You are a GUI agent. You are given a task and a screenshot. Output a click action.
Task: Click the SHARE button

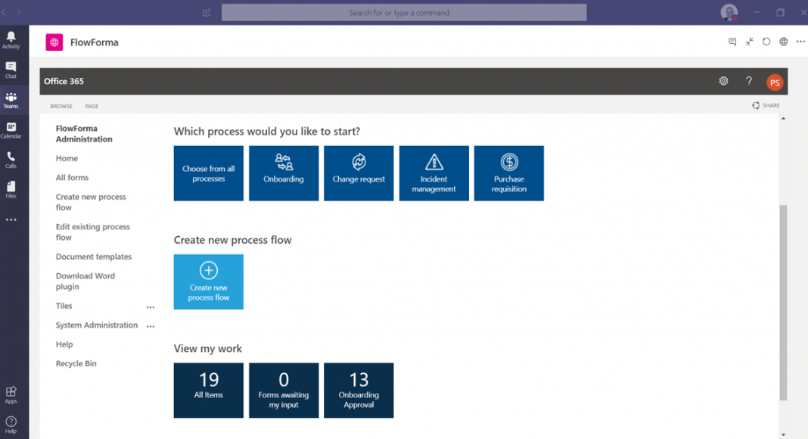[766, 105]
